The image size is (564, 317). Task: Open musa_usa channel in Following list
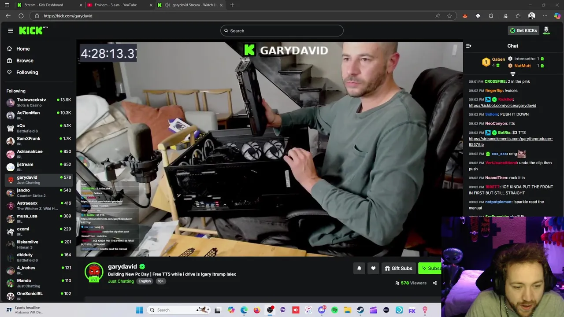click(x=39, y=218)
